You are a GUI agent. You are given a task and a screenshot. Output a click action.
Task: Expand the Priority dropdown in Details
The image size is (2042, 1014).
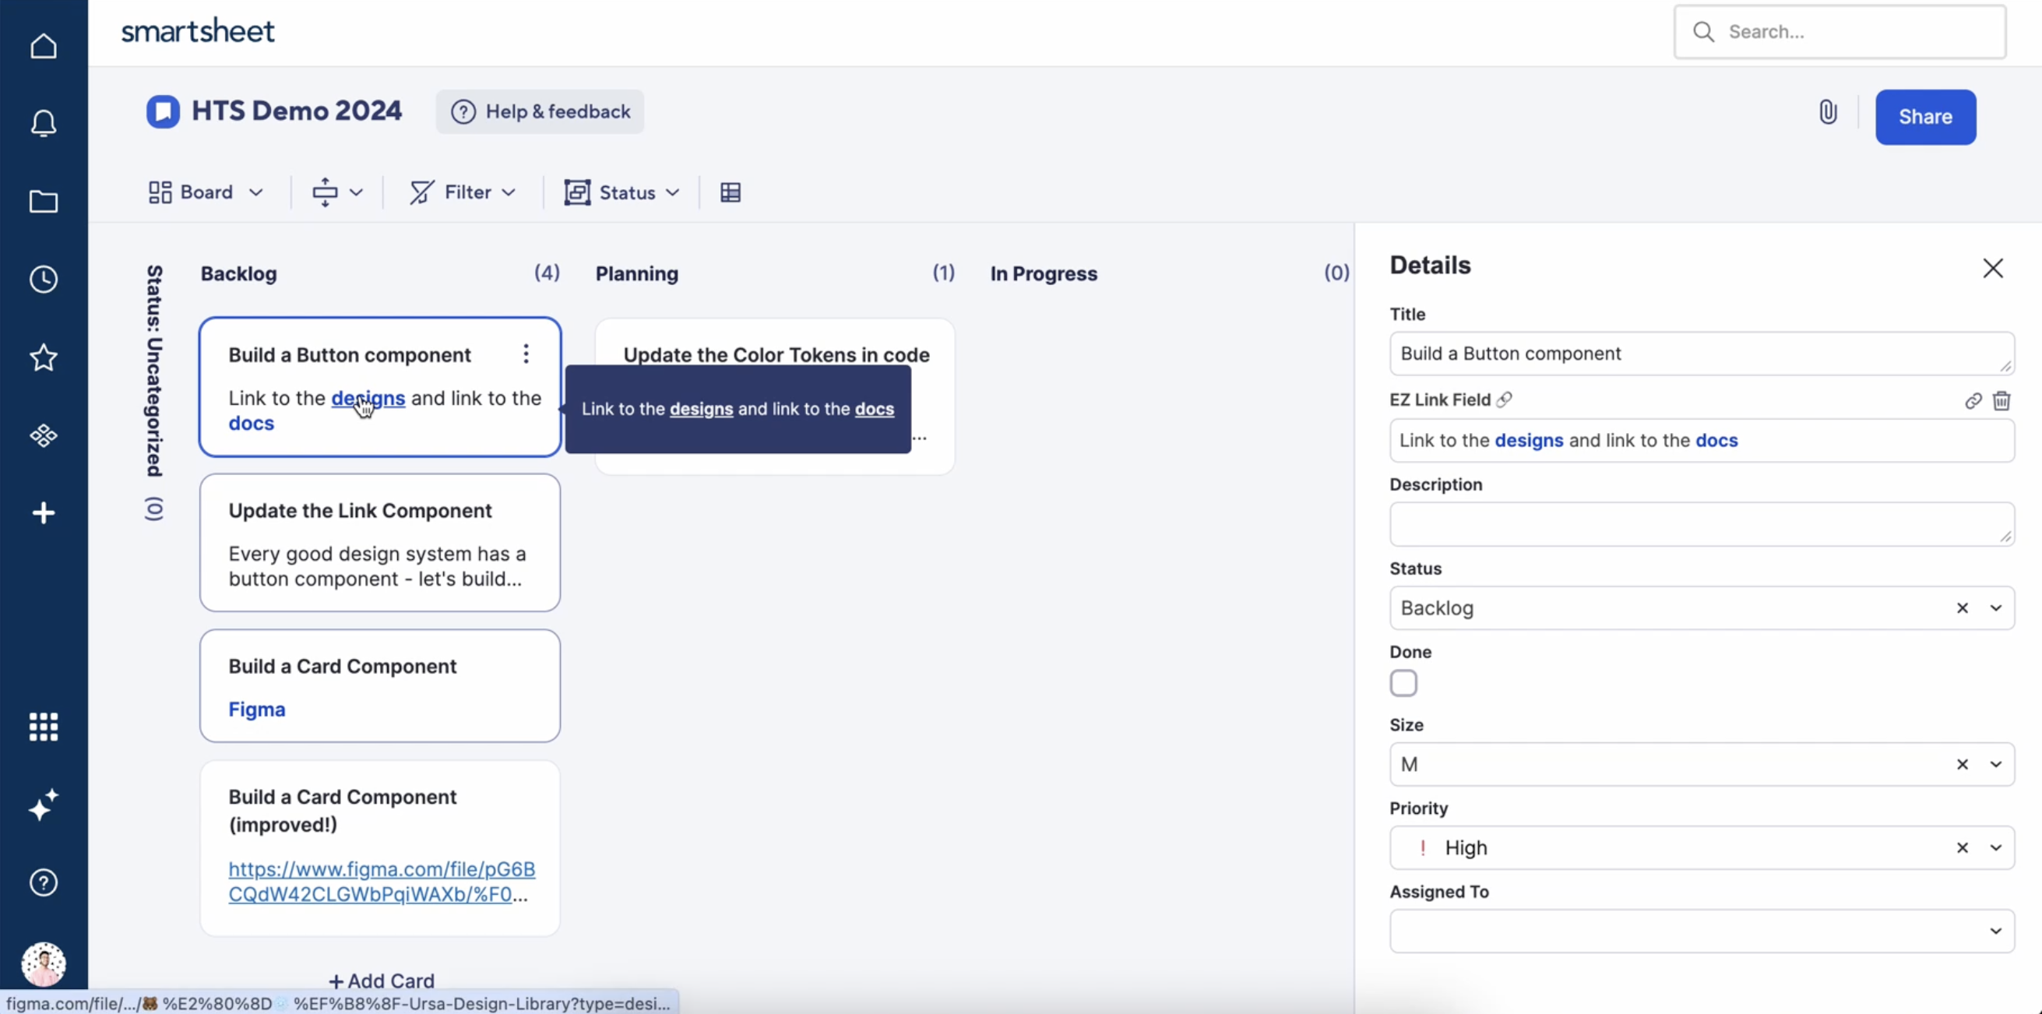tap(1994, 847)
